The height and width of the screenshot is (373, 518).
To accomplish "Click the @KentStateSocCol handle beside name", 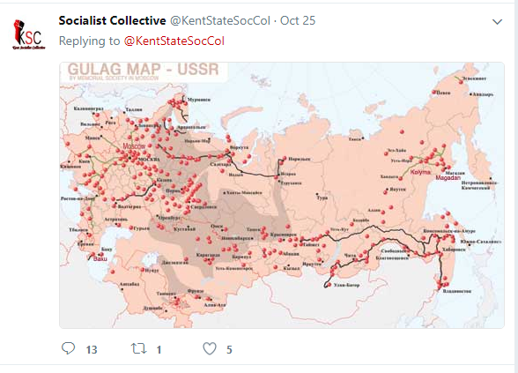I will pyautogui.click(x=220, y=20).
